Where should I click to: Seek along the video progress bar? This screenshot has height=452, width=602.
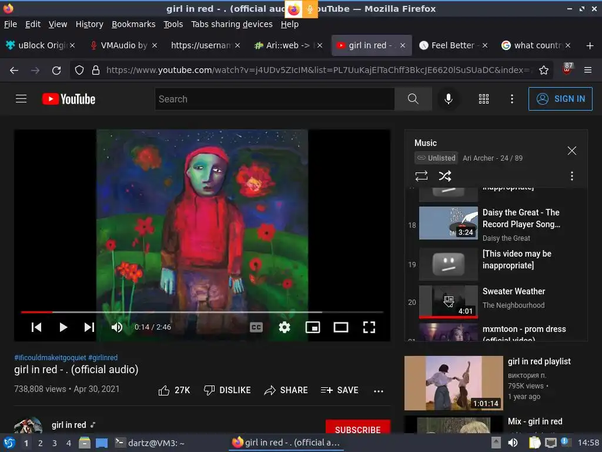[x=202, y=312]
